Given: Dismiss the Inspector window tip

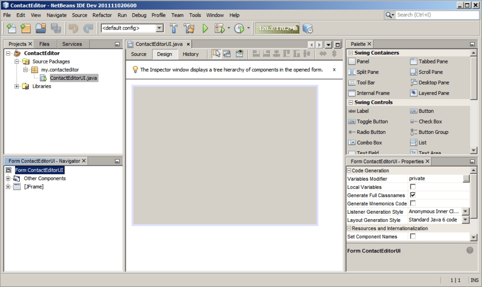Looking at the screenshot, I should 334,69.
